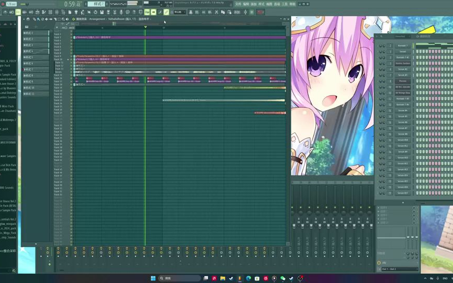This screenshot has height=283, width=453.
Task: Click the green playhead marker on timeline
Action: (x=145, y=27)
